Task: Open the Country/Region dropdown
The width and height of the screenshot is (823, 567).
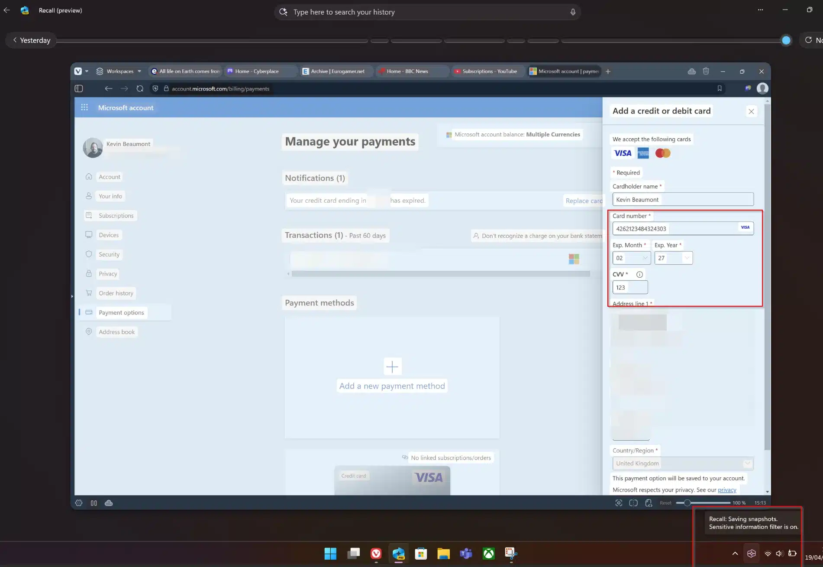Action: click(x=683, y=463)
